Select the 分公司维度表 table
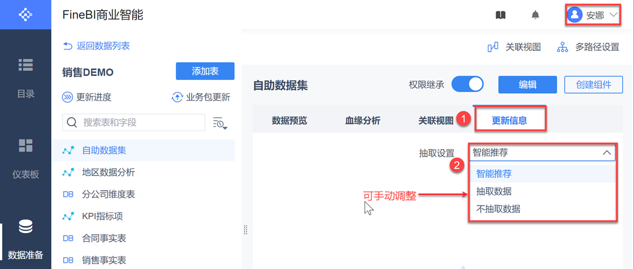The width and height of the screenshot is (634, 269). (x=143, y=194)
